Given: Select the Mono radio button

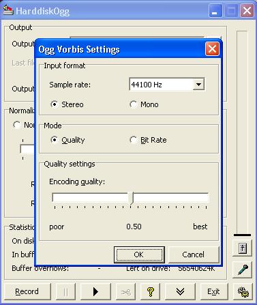Looking at the screenshot, I should [134, 104].
